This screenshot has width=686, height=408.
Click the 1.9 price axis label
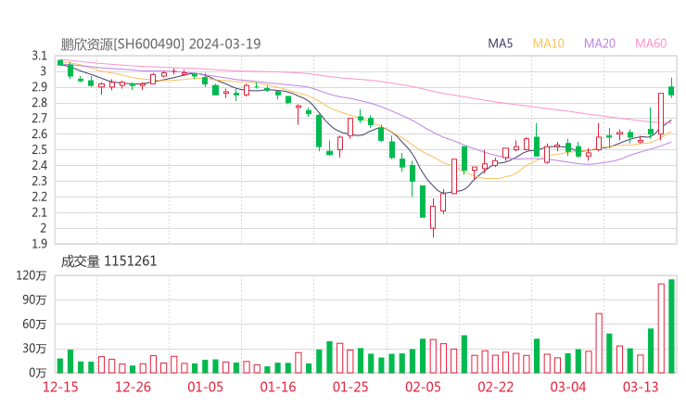pyautogui.click(x=39, y=244)
